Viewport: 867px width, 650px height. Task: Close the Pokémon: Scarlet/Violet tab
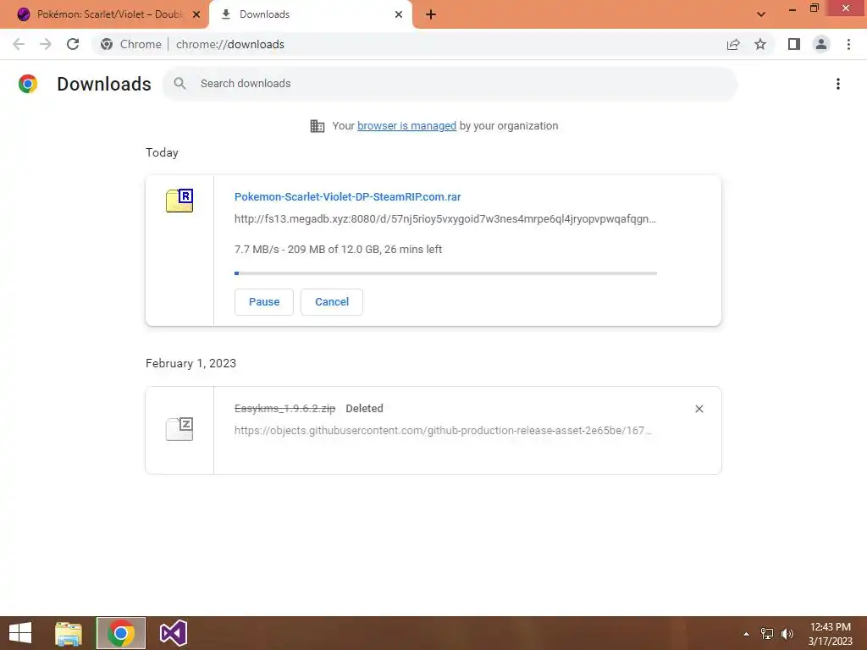196,15
